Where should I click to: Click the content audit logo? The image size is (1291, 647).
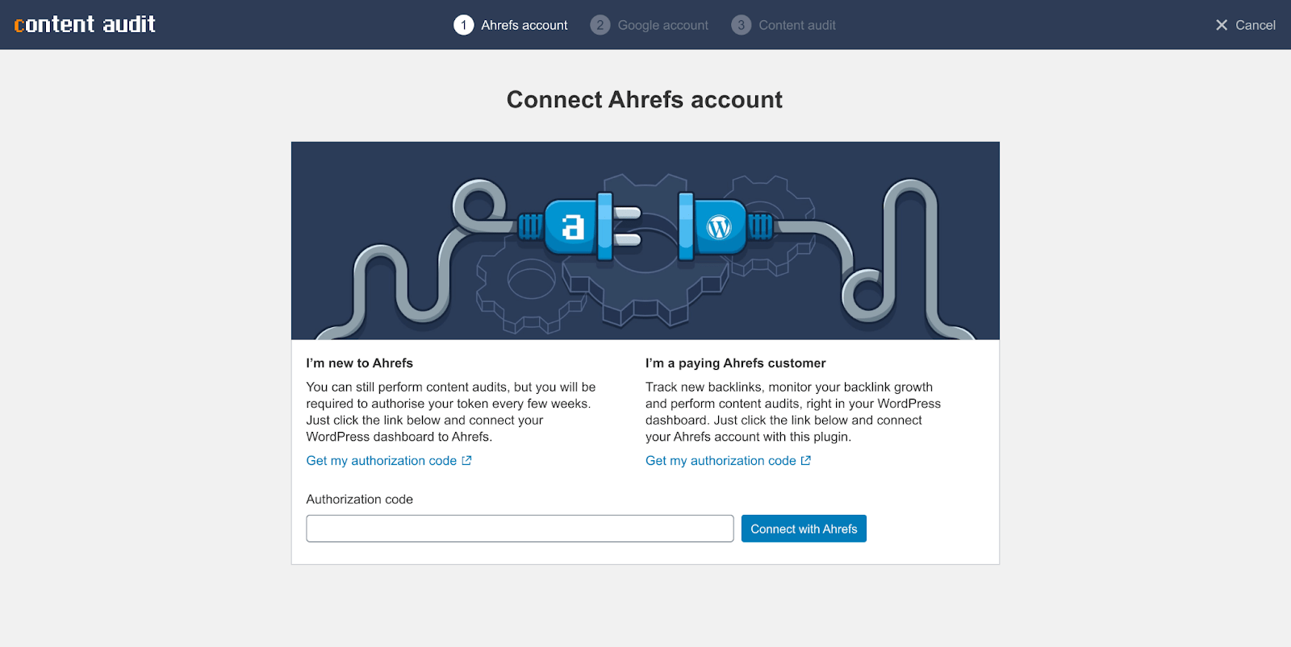pyautogui.click(x=85, y=24)
